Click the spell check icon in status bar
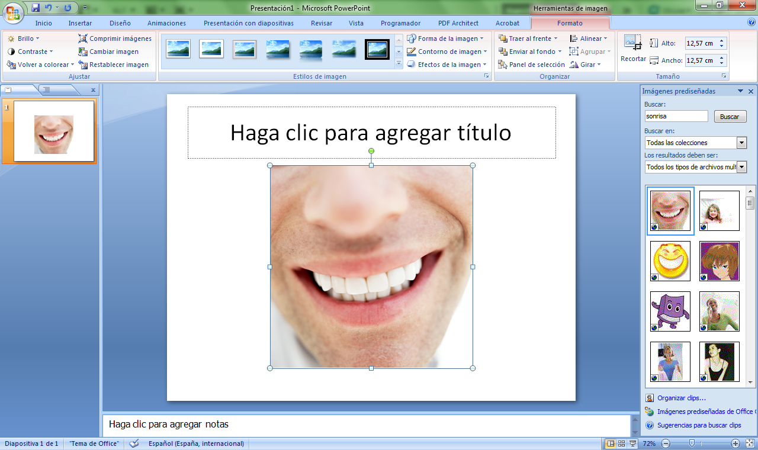 (x=134, y=443)
